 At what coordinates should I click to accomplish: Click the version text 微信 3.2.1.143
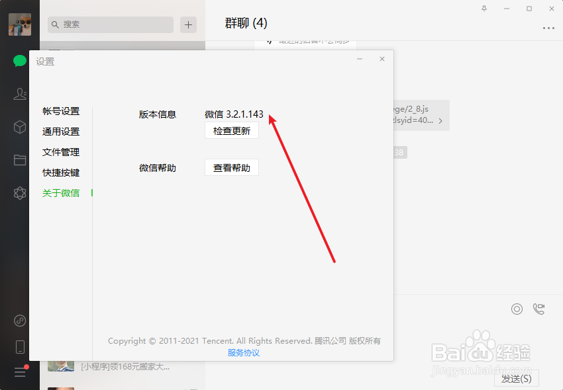tap(234, 114)
